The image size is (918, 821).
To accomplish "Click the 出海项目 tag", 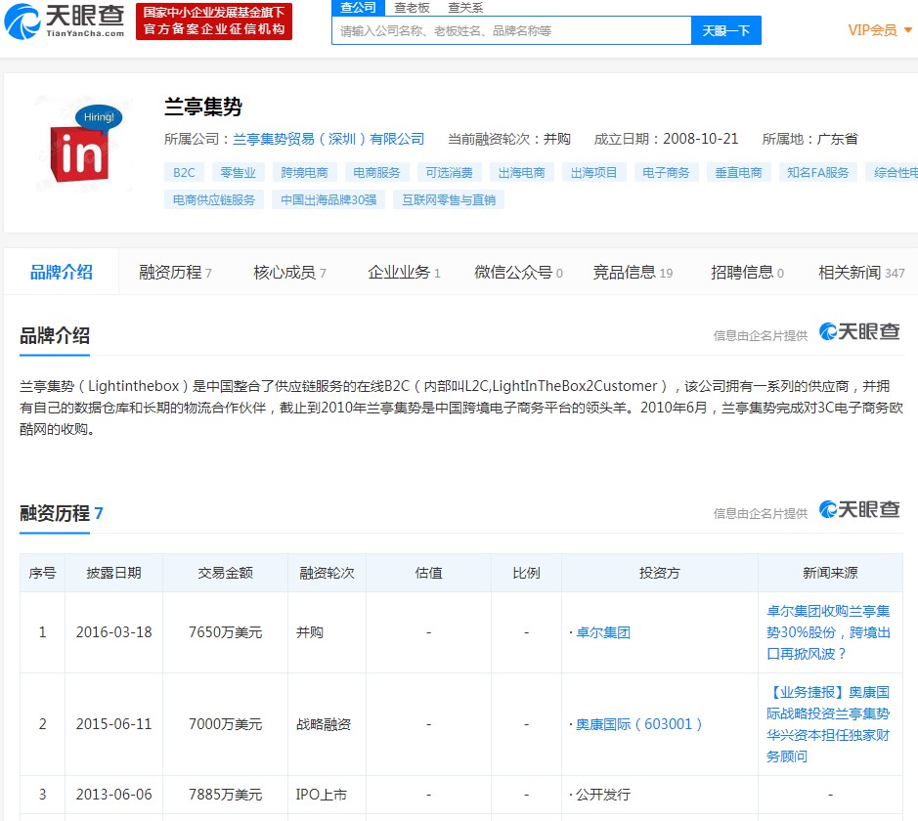I will (593, 173).
